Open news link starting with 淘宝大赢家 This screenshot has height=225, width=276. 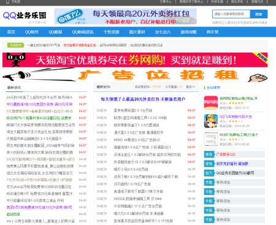coord(39,132)
